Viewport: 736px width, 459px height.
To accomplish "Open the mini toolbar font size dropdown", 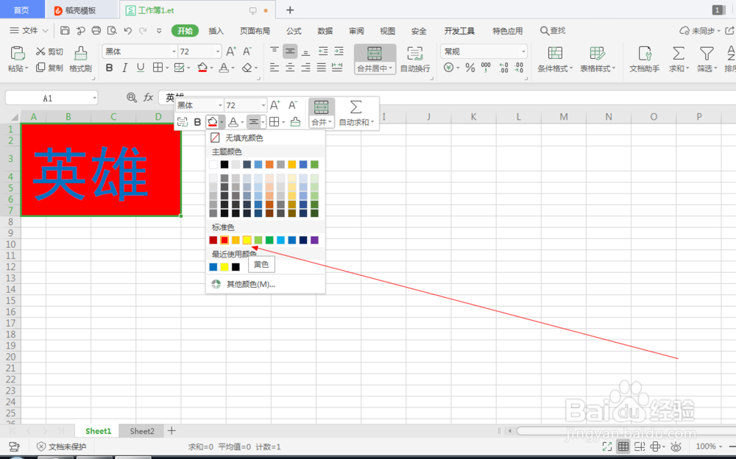I will point(263,105).
